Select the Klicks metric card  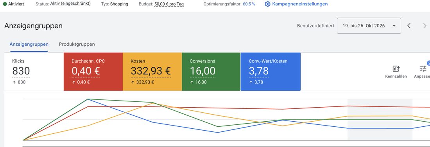coord(34,71)
